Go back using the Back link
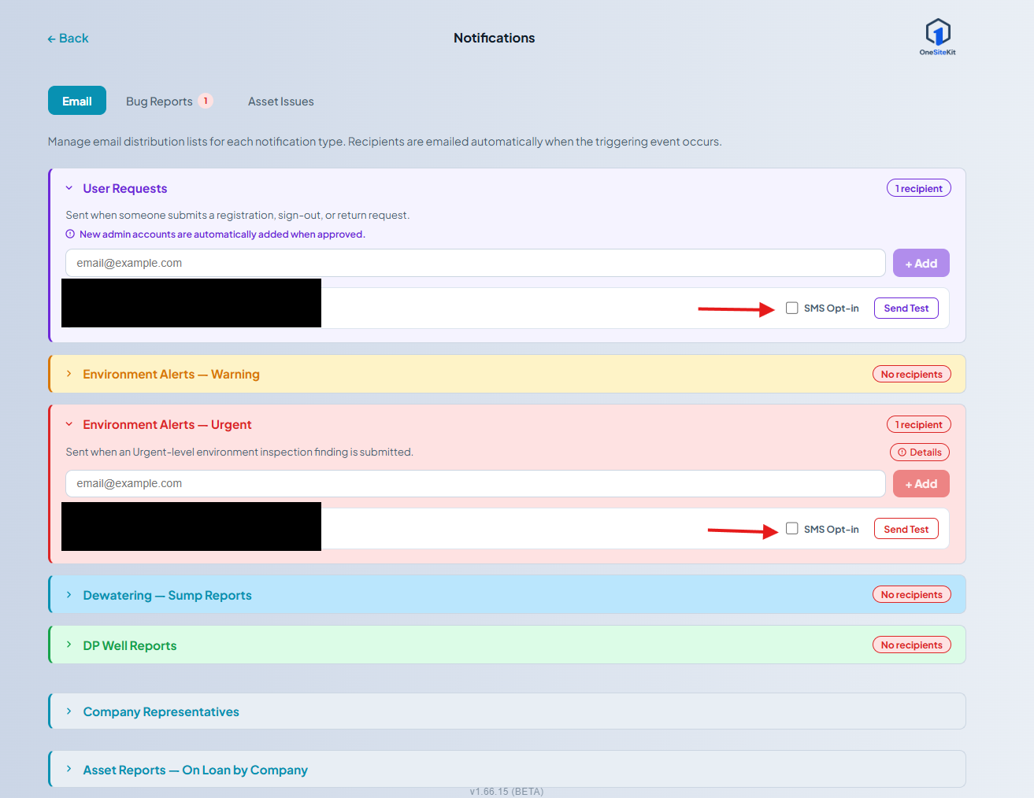Screen dimensions: 1034x798 click(68, 39)
